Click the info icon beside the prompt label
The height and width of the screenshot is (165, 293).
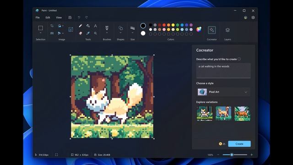click(239, 59)
